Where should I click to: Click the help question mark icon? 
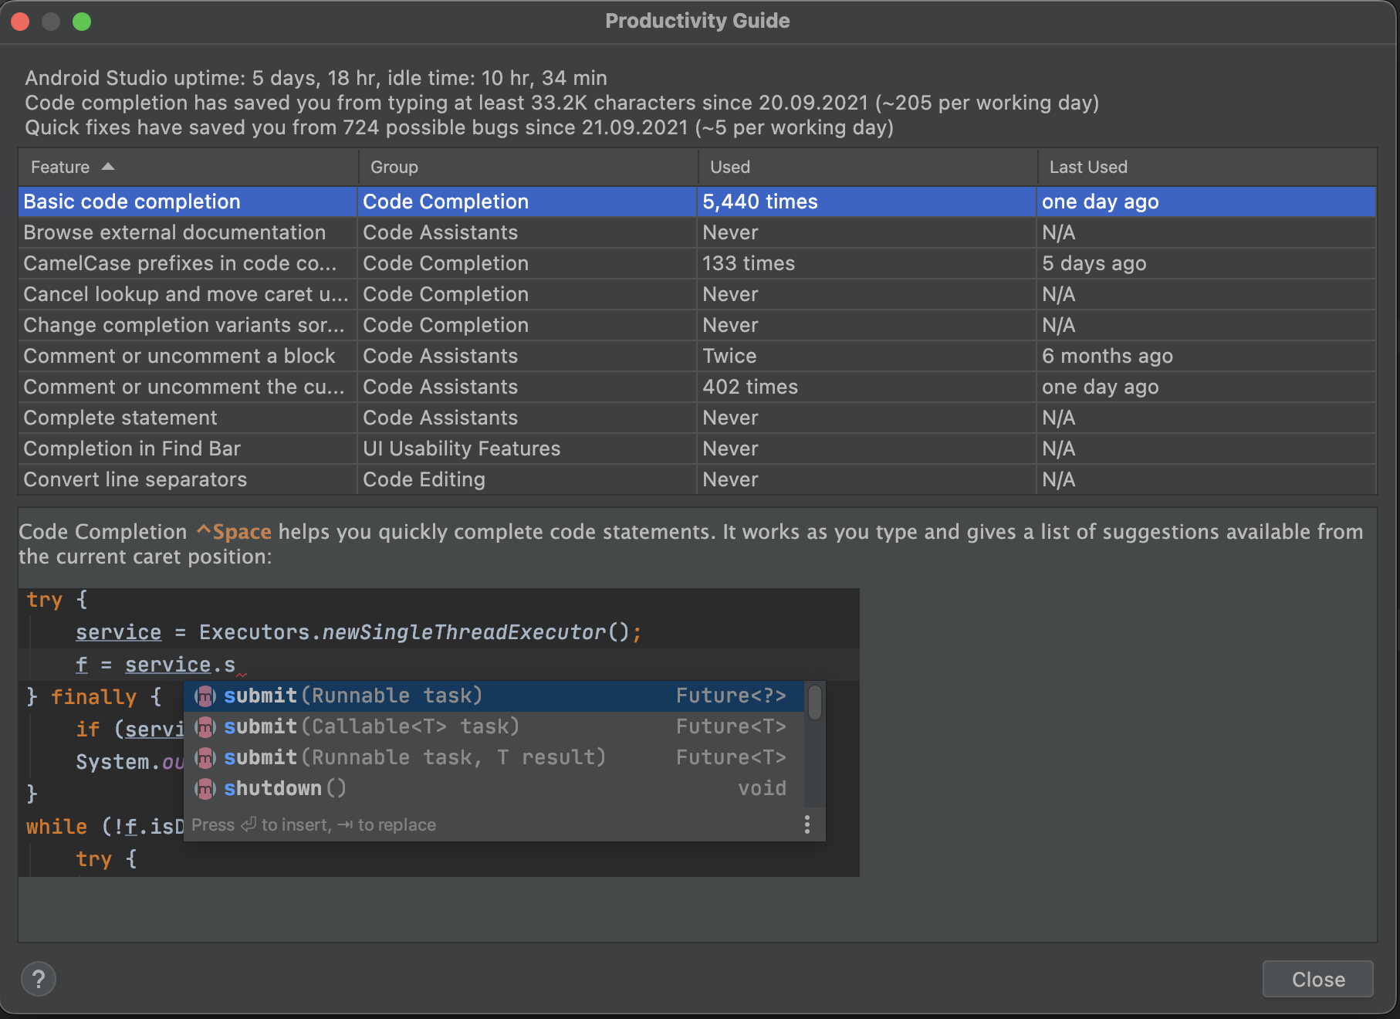click(39, 979)
